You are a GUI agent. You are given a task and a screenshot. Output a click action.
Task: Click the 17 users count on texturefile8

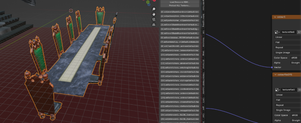[299, 32]
